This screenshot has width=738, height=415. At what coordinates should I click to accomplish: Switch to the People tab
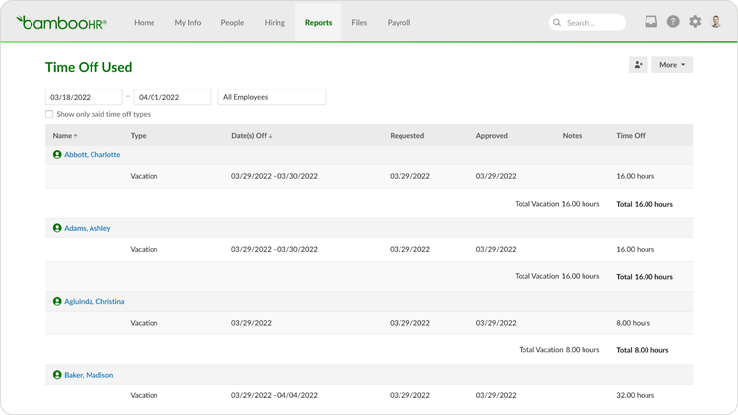pyautogui.click(x=232, y=22)
